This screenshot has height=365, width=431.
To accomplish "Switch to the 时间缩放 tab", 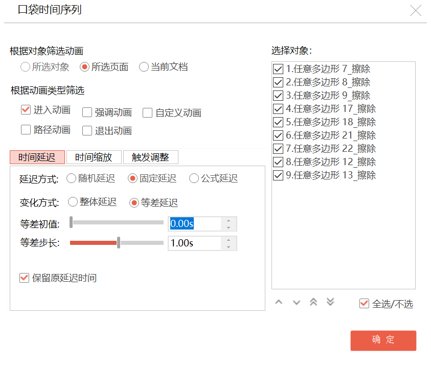I will click(94, 157).
